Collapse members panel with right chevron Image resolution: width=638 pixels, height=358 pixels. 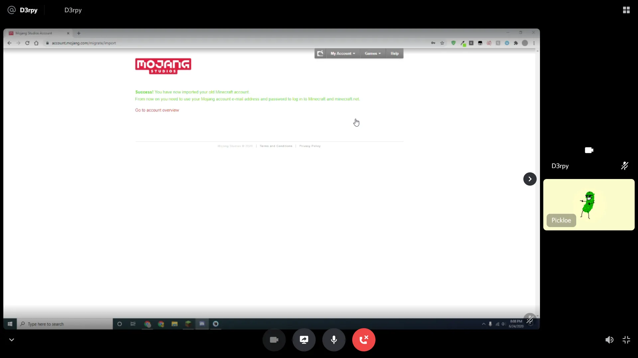(530, 179)
